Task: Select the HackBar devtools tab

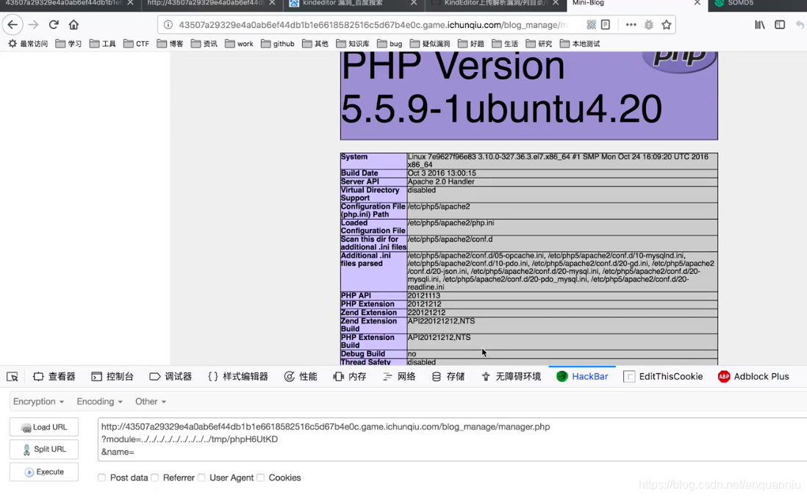Action: click(582, 377)
